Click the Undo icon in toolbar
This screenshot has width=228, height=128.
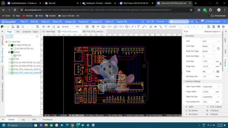tap(23, 27)
